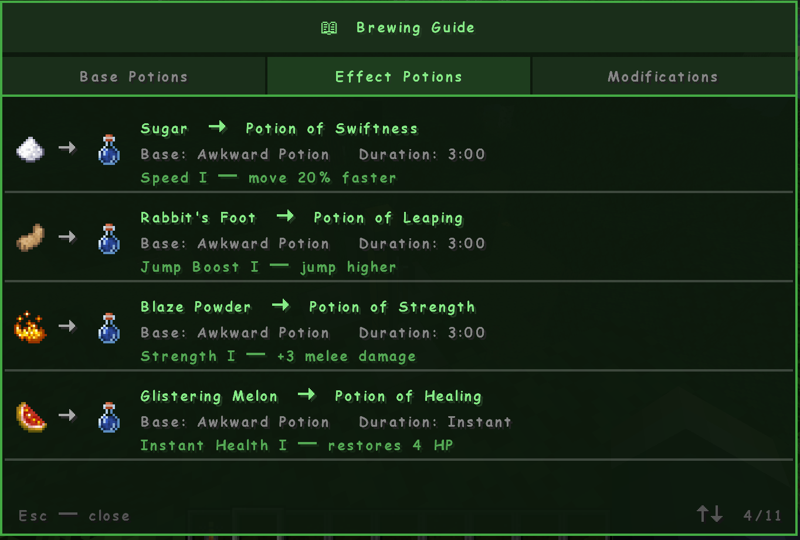The height and width of the screenshot is (540, 800).
Task: Click the Sugar ingredient icon
Action: (30, 147)
